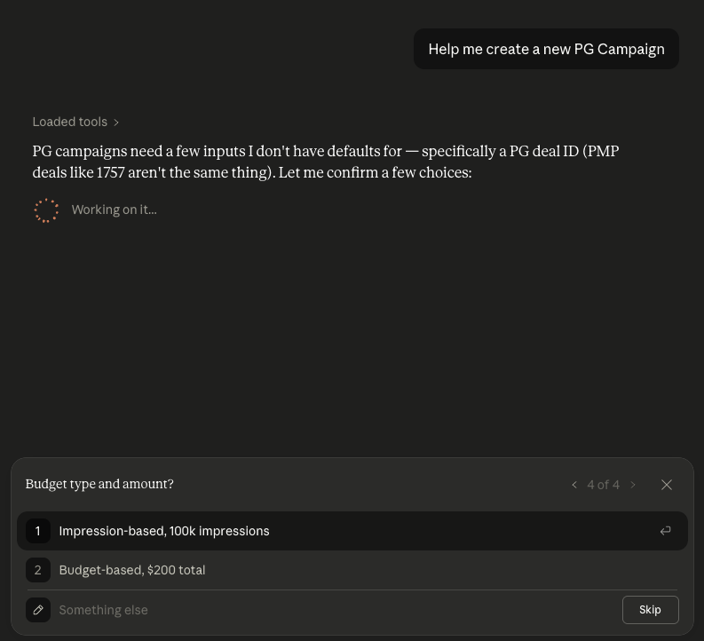Close the budget question panel

(x=667, y=485)
